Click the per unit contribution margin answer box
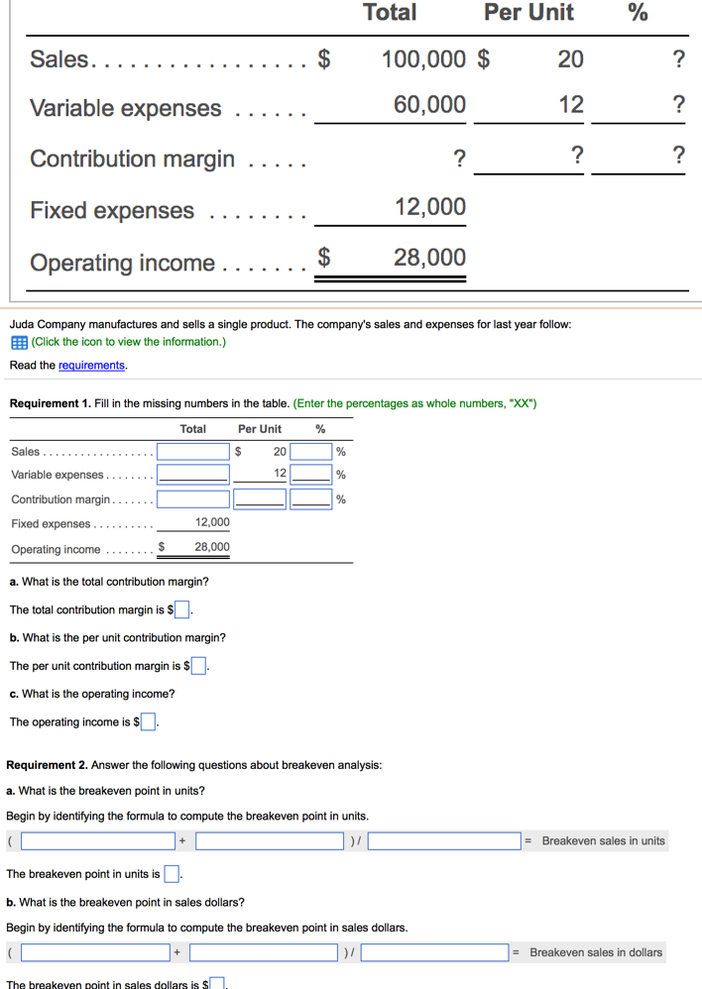The height and width of the screenshot is (989, 702). tap(197, 665)
